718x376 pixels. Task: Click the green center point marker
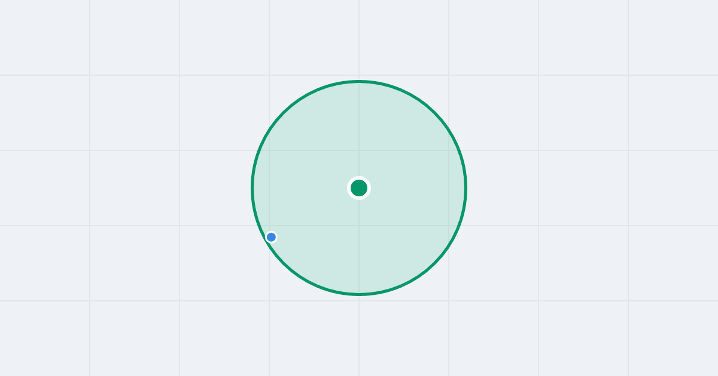tap(359, 188)
